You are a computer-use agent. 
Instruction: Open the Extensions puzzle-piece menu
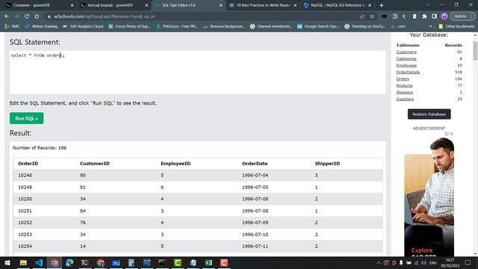[x=424, y=16]
